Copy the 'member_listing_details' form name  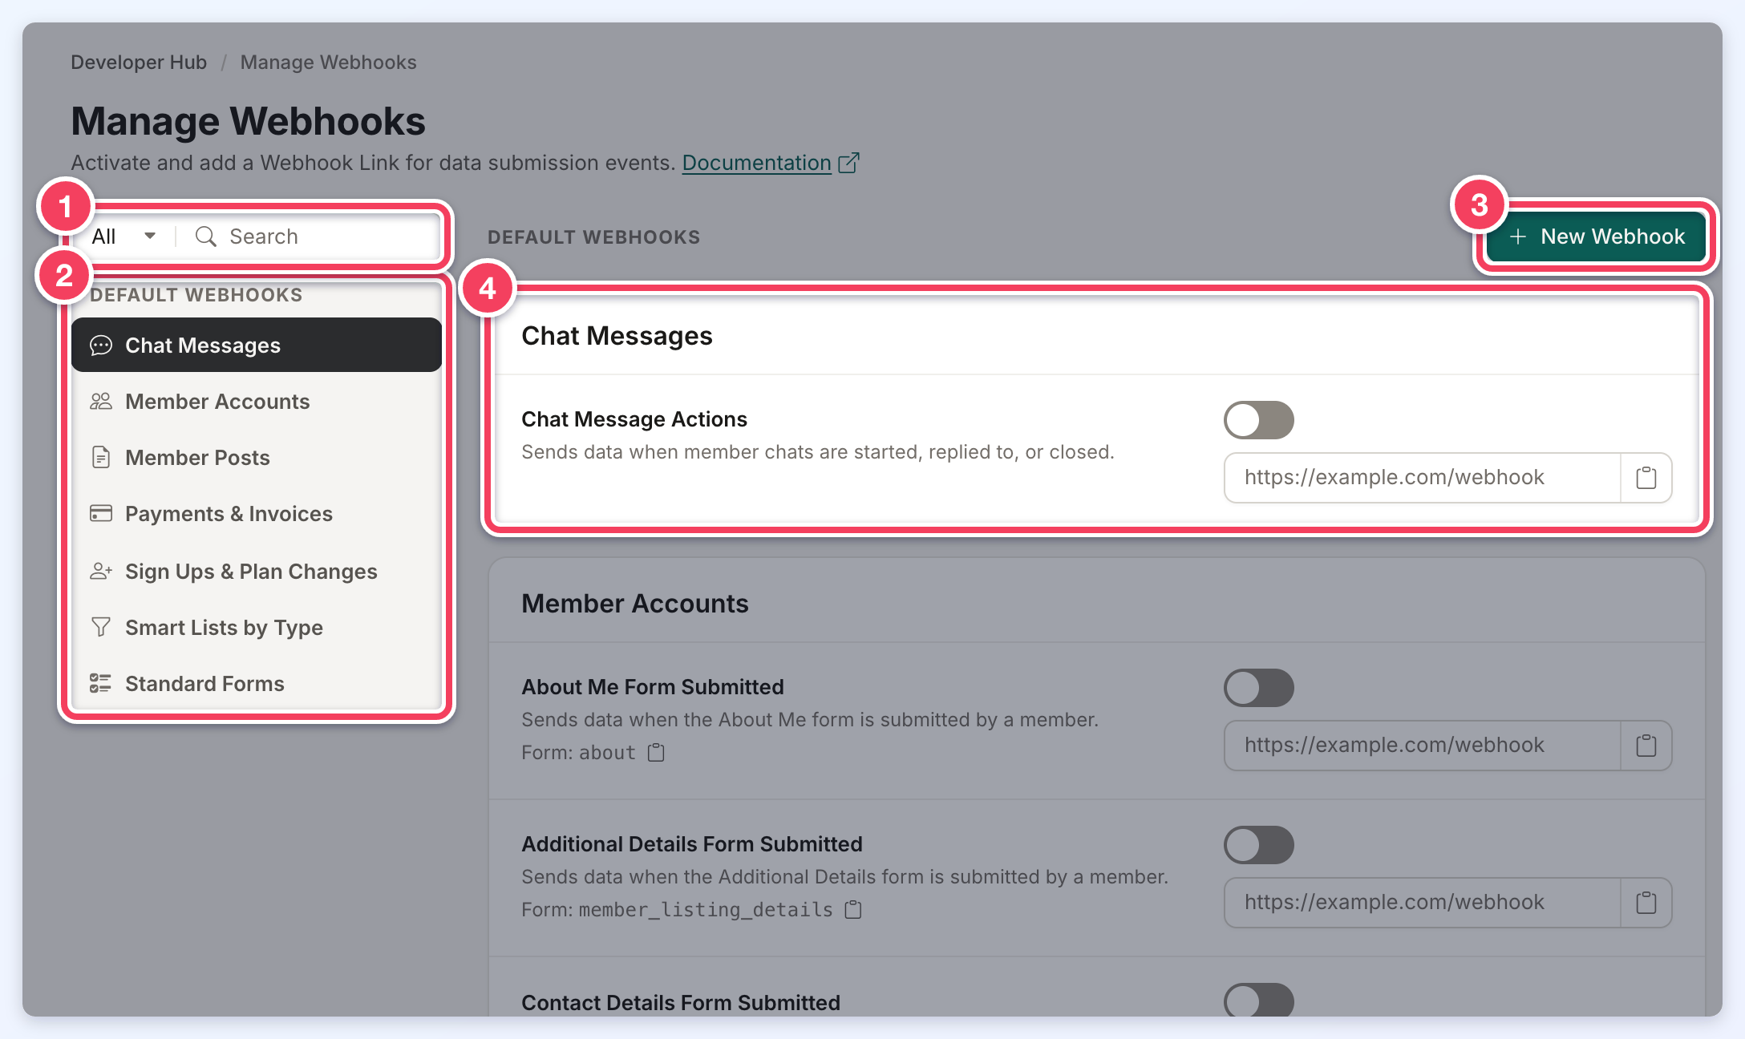click(853, 909)
